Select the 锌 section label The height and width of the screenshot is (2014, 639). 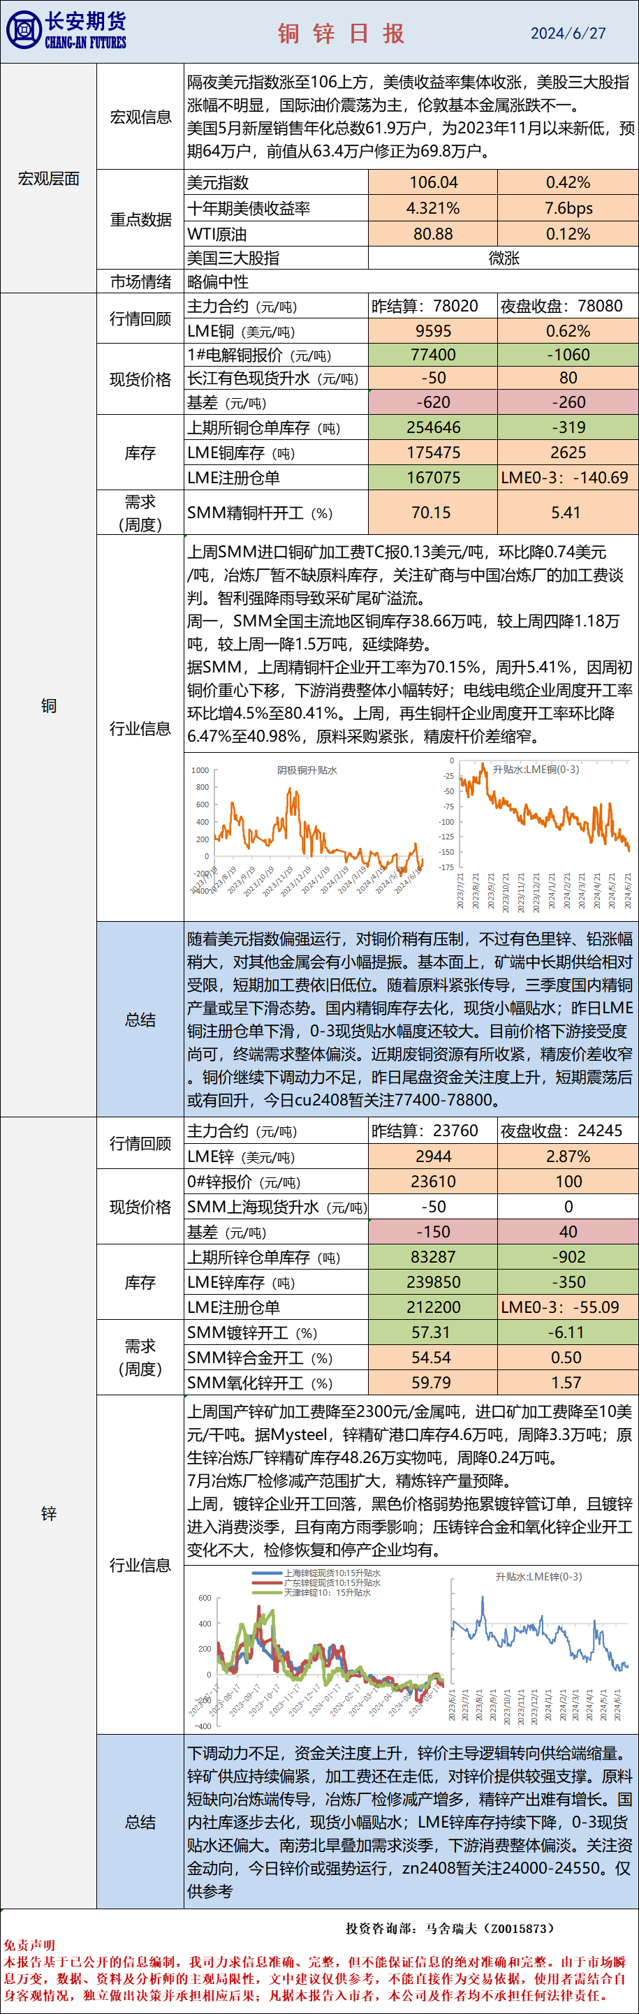(48, 1513)
